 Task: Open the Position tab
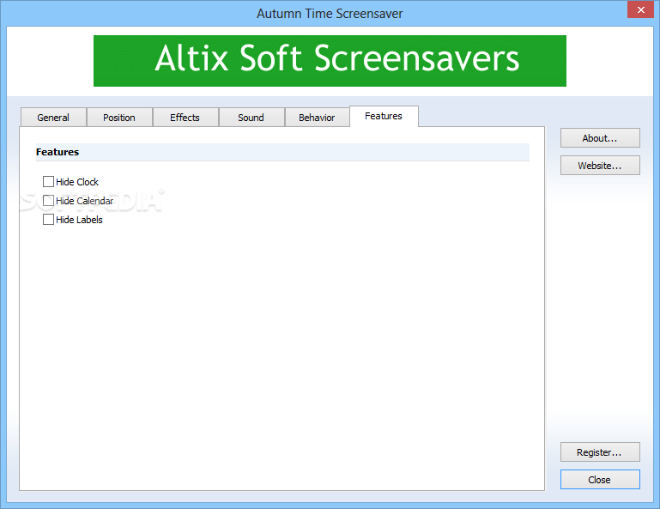click(119, 118)
